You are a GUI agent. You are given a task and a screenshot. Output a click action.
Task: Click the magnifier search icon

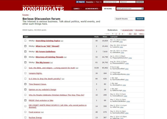click(142, 9)
